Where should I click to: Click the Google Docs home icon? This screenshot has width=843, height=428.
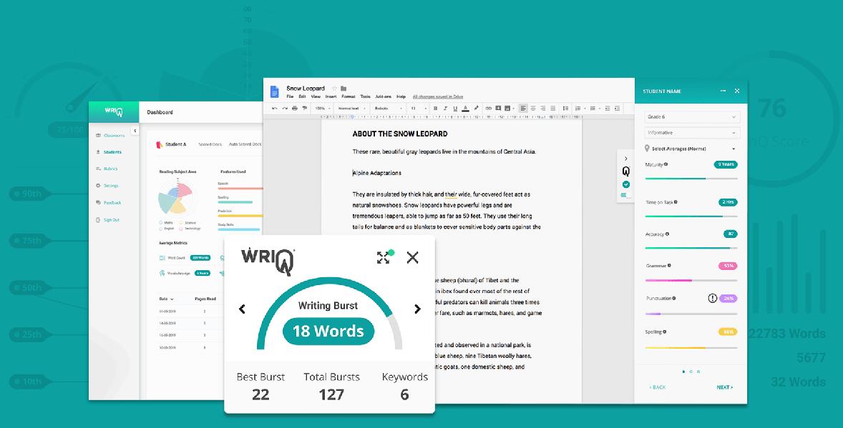coord(274,92)
